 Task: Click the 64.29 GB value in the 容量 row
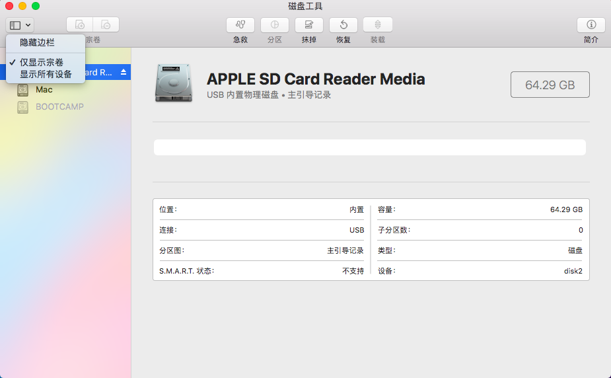(566, 209)
